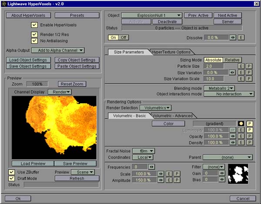Click the Density slider arrows button
This screenshot has width=261, height=204.
(233, 143)
